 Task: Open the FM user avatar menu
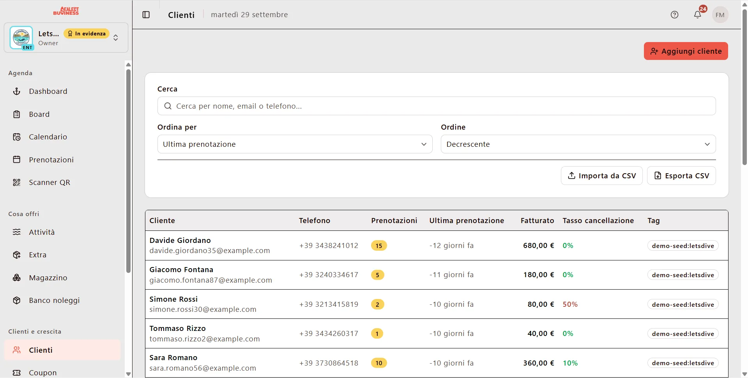point(720,15)
